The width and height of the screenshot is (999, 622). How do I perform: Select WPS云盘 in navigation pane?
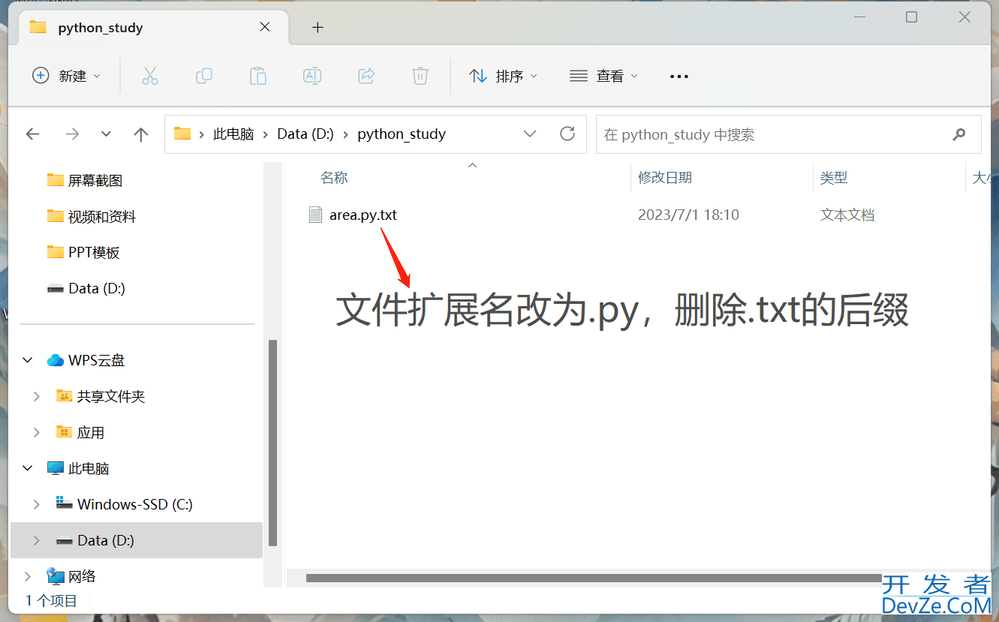pos(86,360)
